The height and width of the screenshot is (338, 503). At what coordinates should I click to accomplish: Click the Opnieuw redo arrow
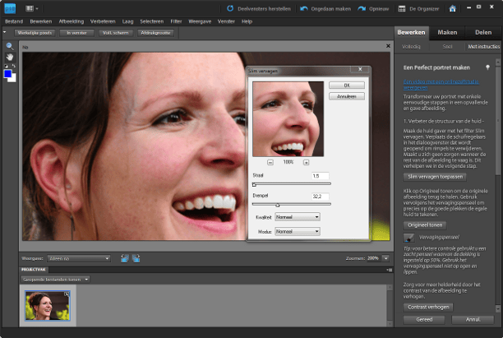pyautogui.click(x=362, y=8)
